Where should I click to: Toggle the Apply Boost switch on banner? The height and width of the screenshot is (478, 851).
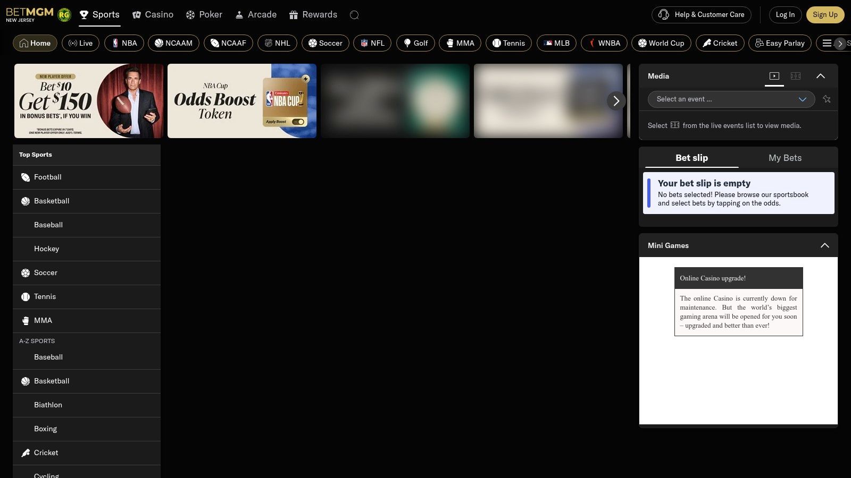click(298, 122)
